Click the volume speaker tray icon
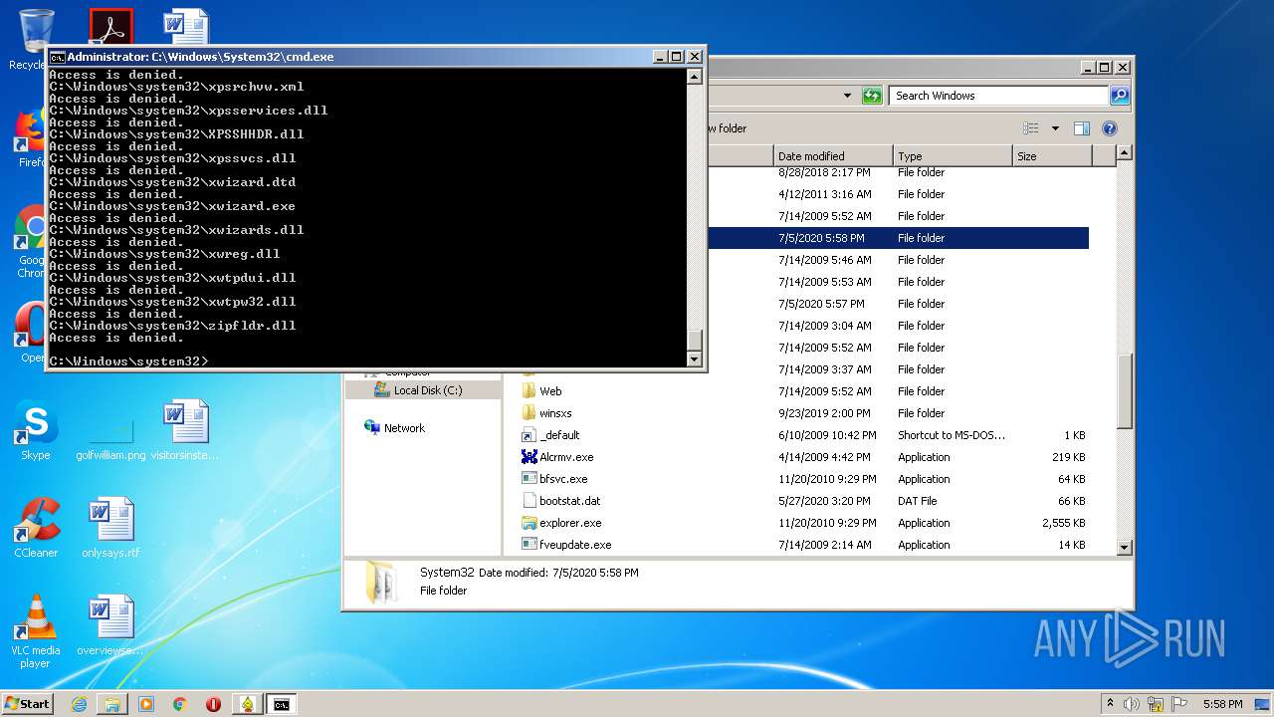Image resolution: width=1274 pixels, height=717 pixels. click(x=1132, y=704)
